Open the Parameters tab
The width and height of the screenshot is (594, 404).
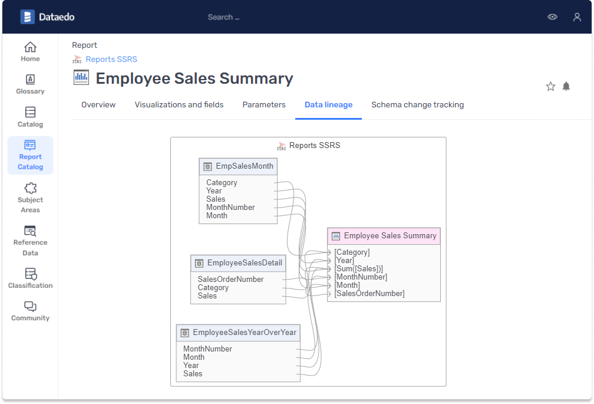[x=264, y=105]
